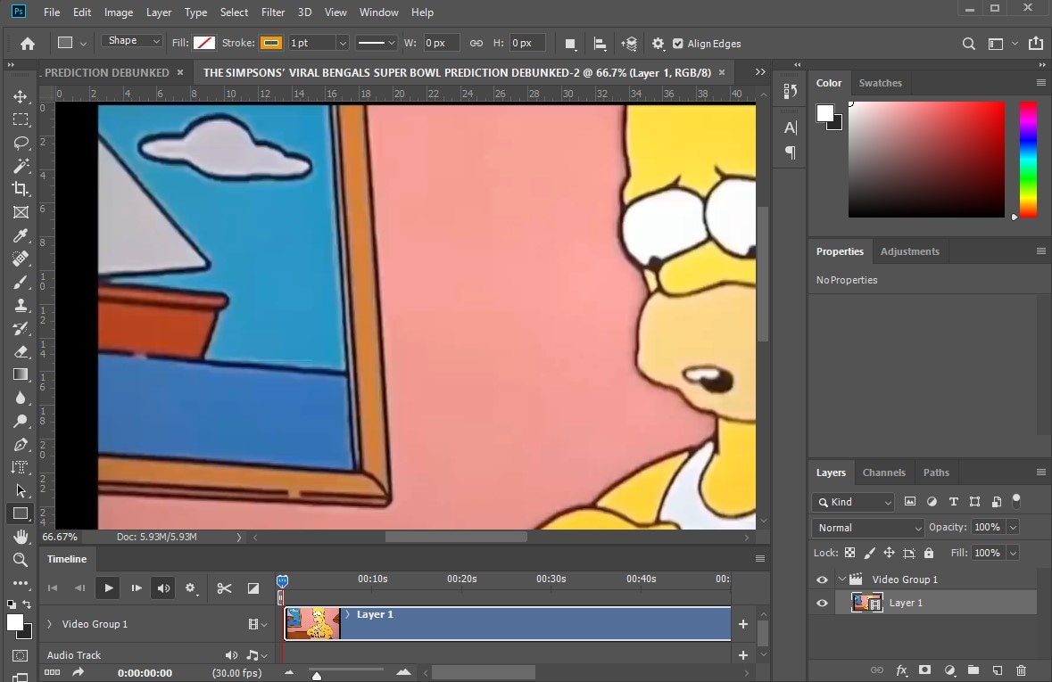Select the Eyedropper tool
Screen dimensions: 1052x682
[x=21, y=235]
